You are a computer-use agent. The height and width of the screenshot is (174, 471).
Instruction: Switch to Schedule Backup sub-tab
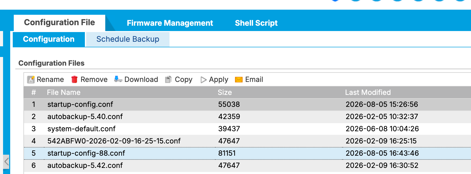(x=128, y=39)
